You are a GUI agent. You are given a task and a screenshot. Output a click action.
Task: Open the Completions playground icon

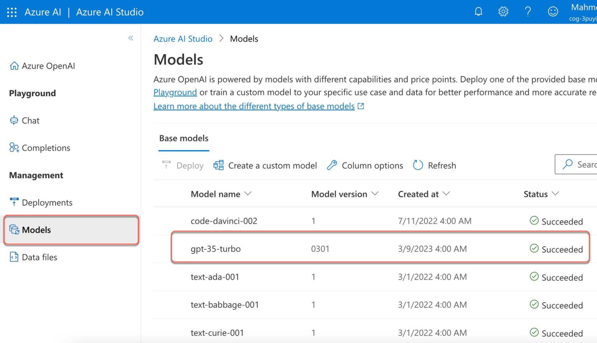tap(14, 148)
